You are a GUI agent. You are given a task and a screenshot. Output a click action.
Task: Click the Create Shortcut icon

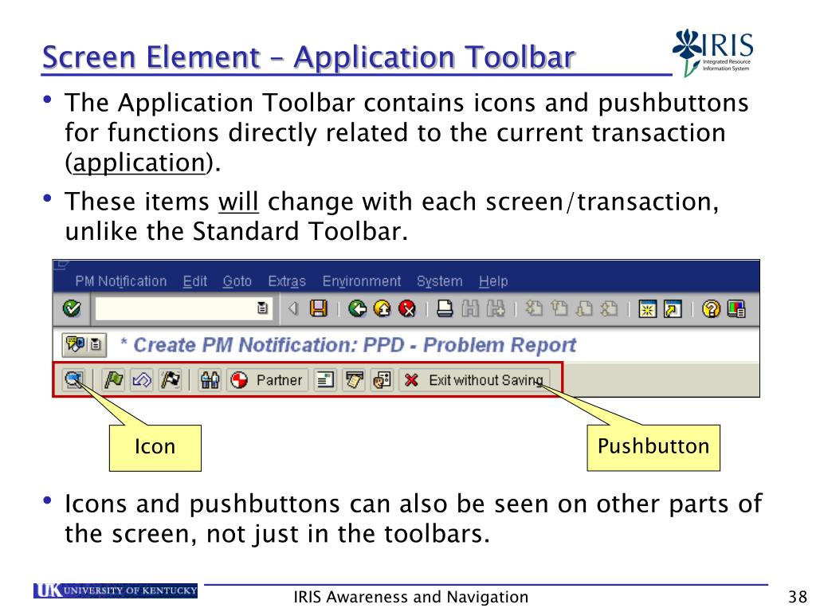pyautogui.click(x=673, y=309)
